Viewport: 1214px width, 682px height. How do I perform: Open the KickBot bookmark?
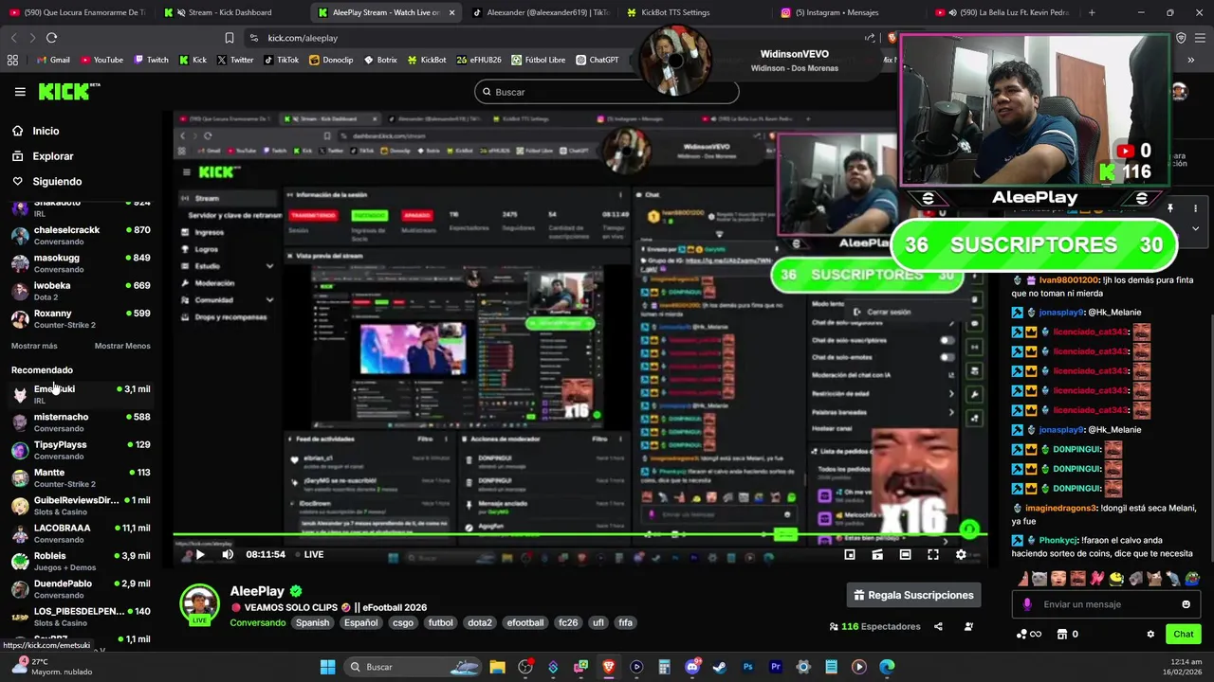[427, 60]
